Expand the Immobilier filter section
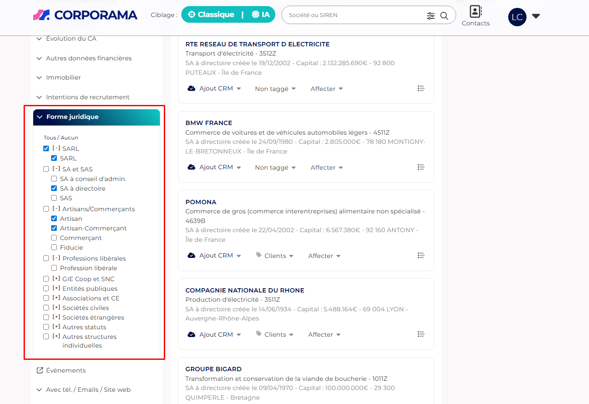The width and height of the screenshot is (589, 404). coord(63,77)
